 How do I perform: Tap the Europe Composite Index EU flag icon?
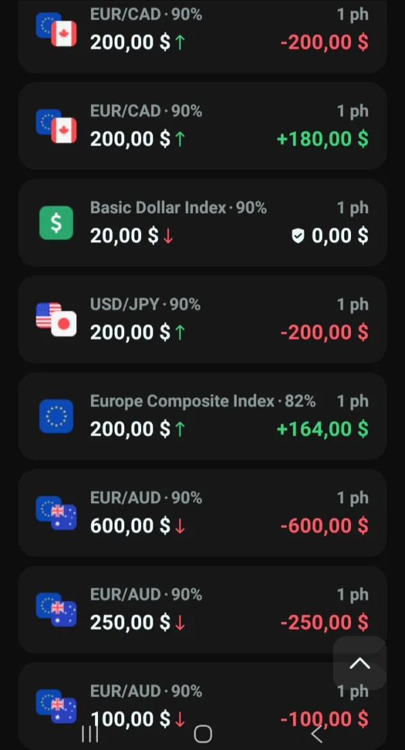point(56,416)
